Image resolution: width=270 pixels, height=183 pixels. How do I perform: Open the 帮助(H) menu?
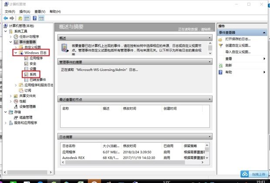pyautogui.click(x=55, y=11)
